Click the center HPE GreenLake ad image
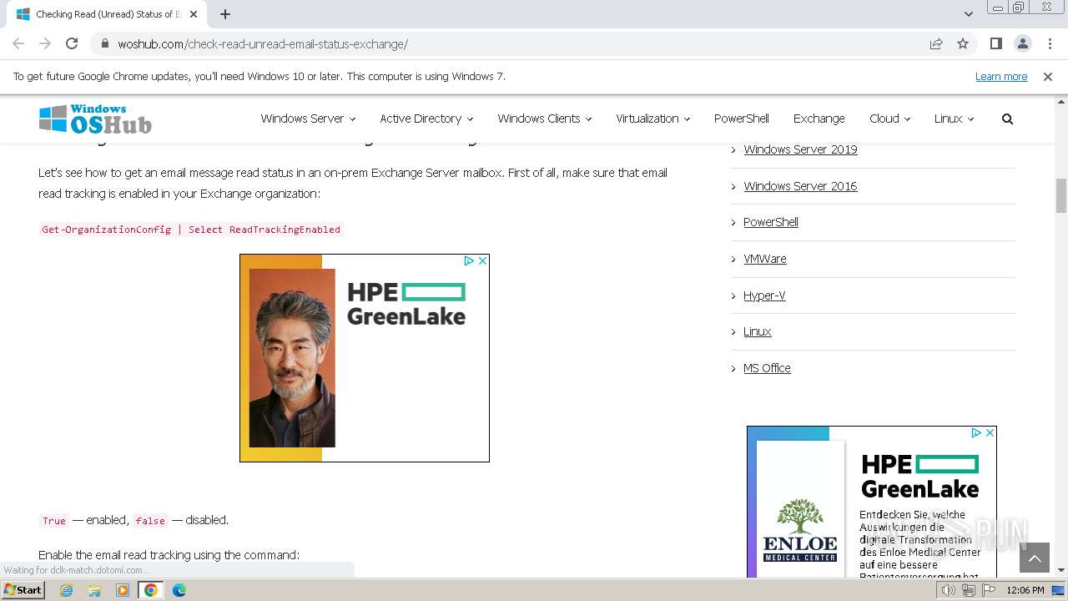 coord(365,358)
